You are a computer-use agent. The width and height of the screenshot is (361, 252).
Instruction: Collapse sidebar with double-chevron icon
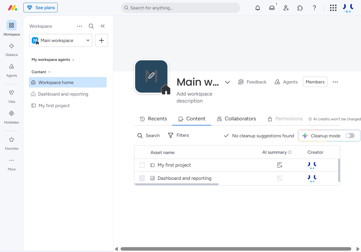(x=103, y=26)
